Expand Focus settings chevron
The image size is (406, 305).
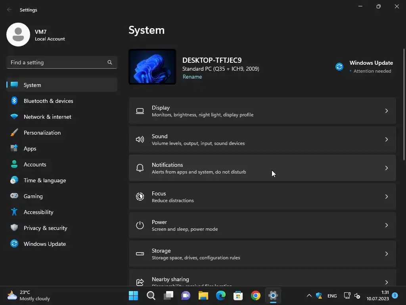pos(386,197)
